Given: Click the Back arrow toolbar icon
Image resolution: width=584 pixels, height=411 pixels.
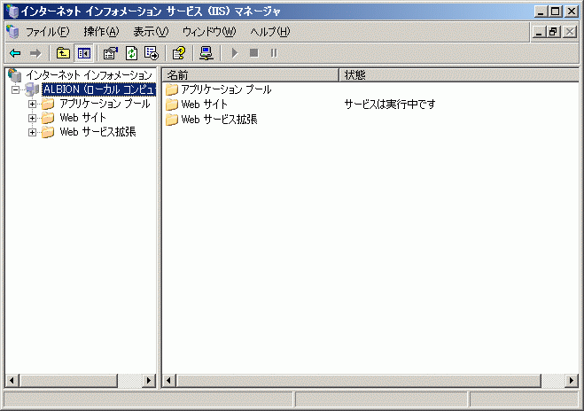Looking at the screenshot, I should (15, 53).
